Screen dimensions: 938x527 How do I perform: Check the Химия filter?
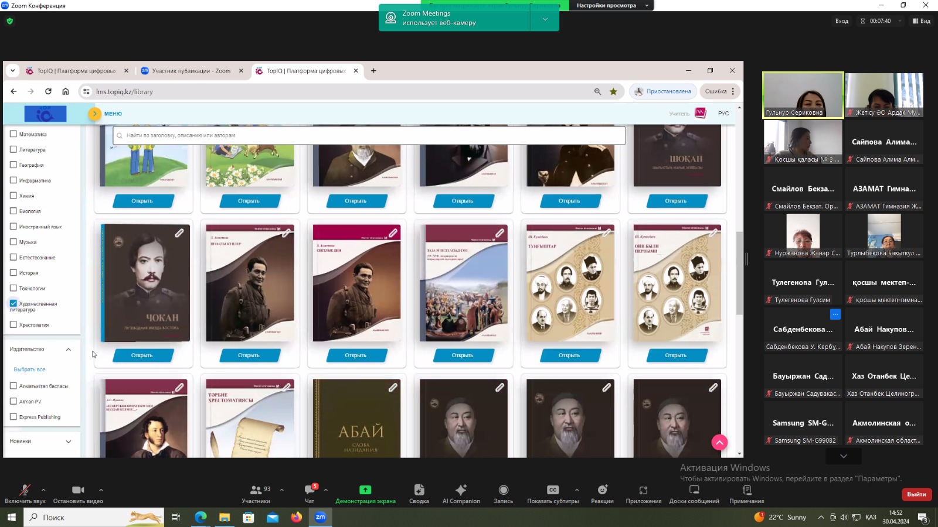point(13,196)
